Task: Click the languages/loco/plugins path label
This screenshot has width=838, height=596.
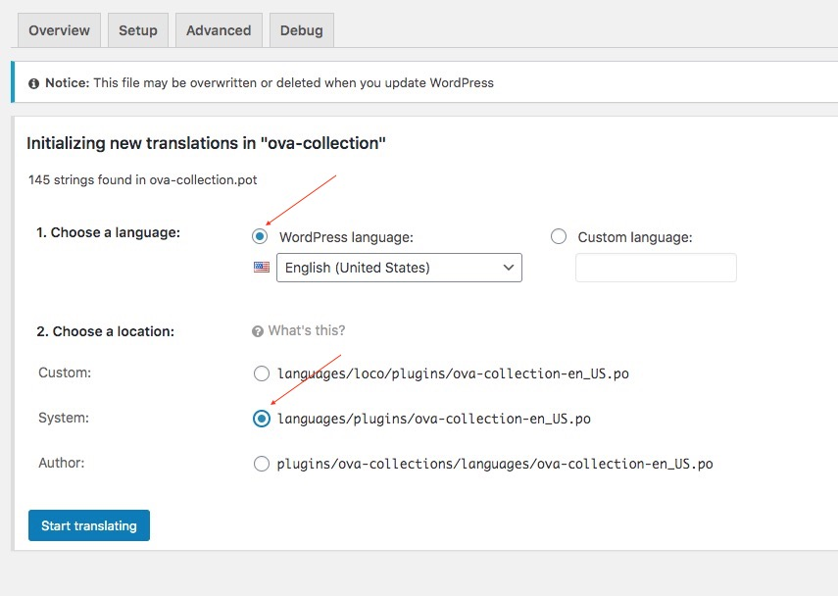Action: (x=433, y=373)
